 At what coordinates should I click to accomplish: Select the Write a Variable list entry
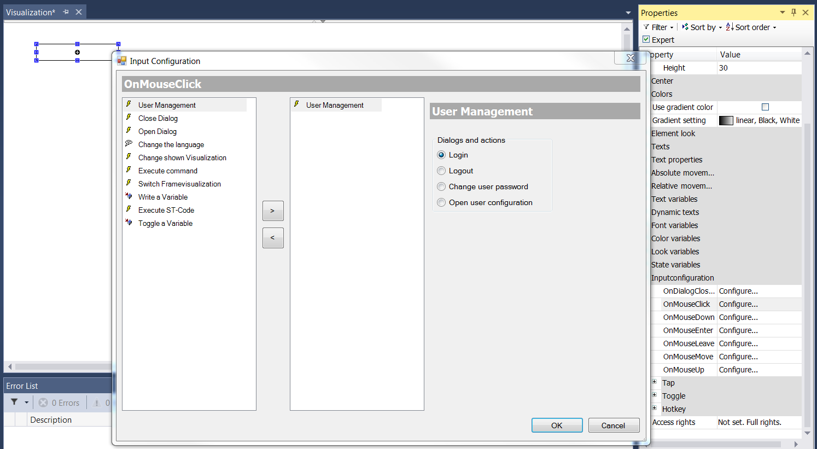point(163,197)
